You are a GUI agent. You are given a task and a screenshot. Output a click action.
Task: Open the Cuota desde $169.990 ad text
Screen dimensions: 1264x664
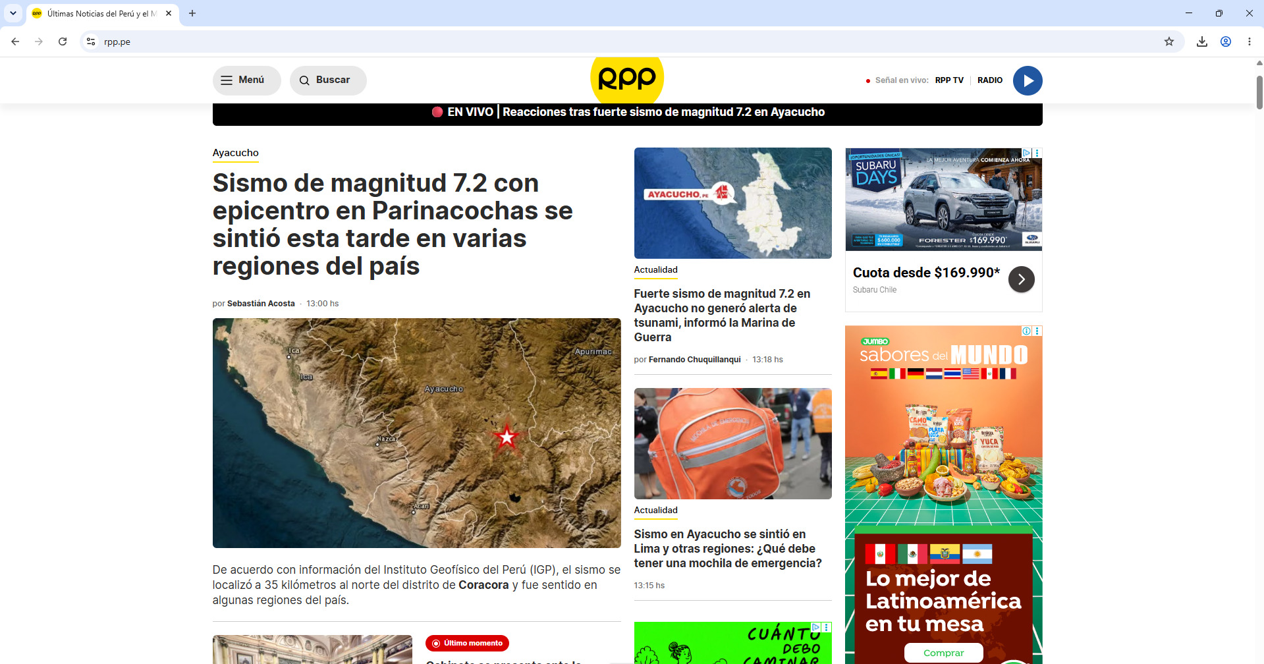tap(927, 273)
